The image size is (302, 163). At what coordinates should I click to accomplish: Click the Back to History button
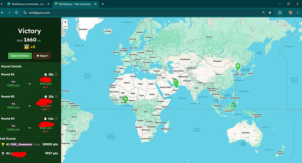click(20, 56)
